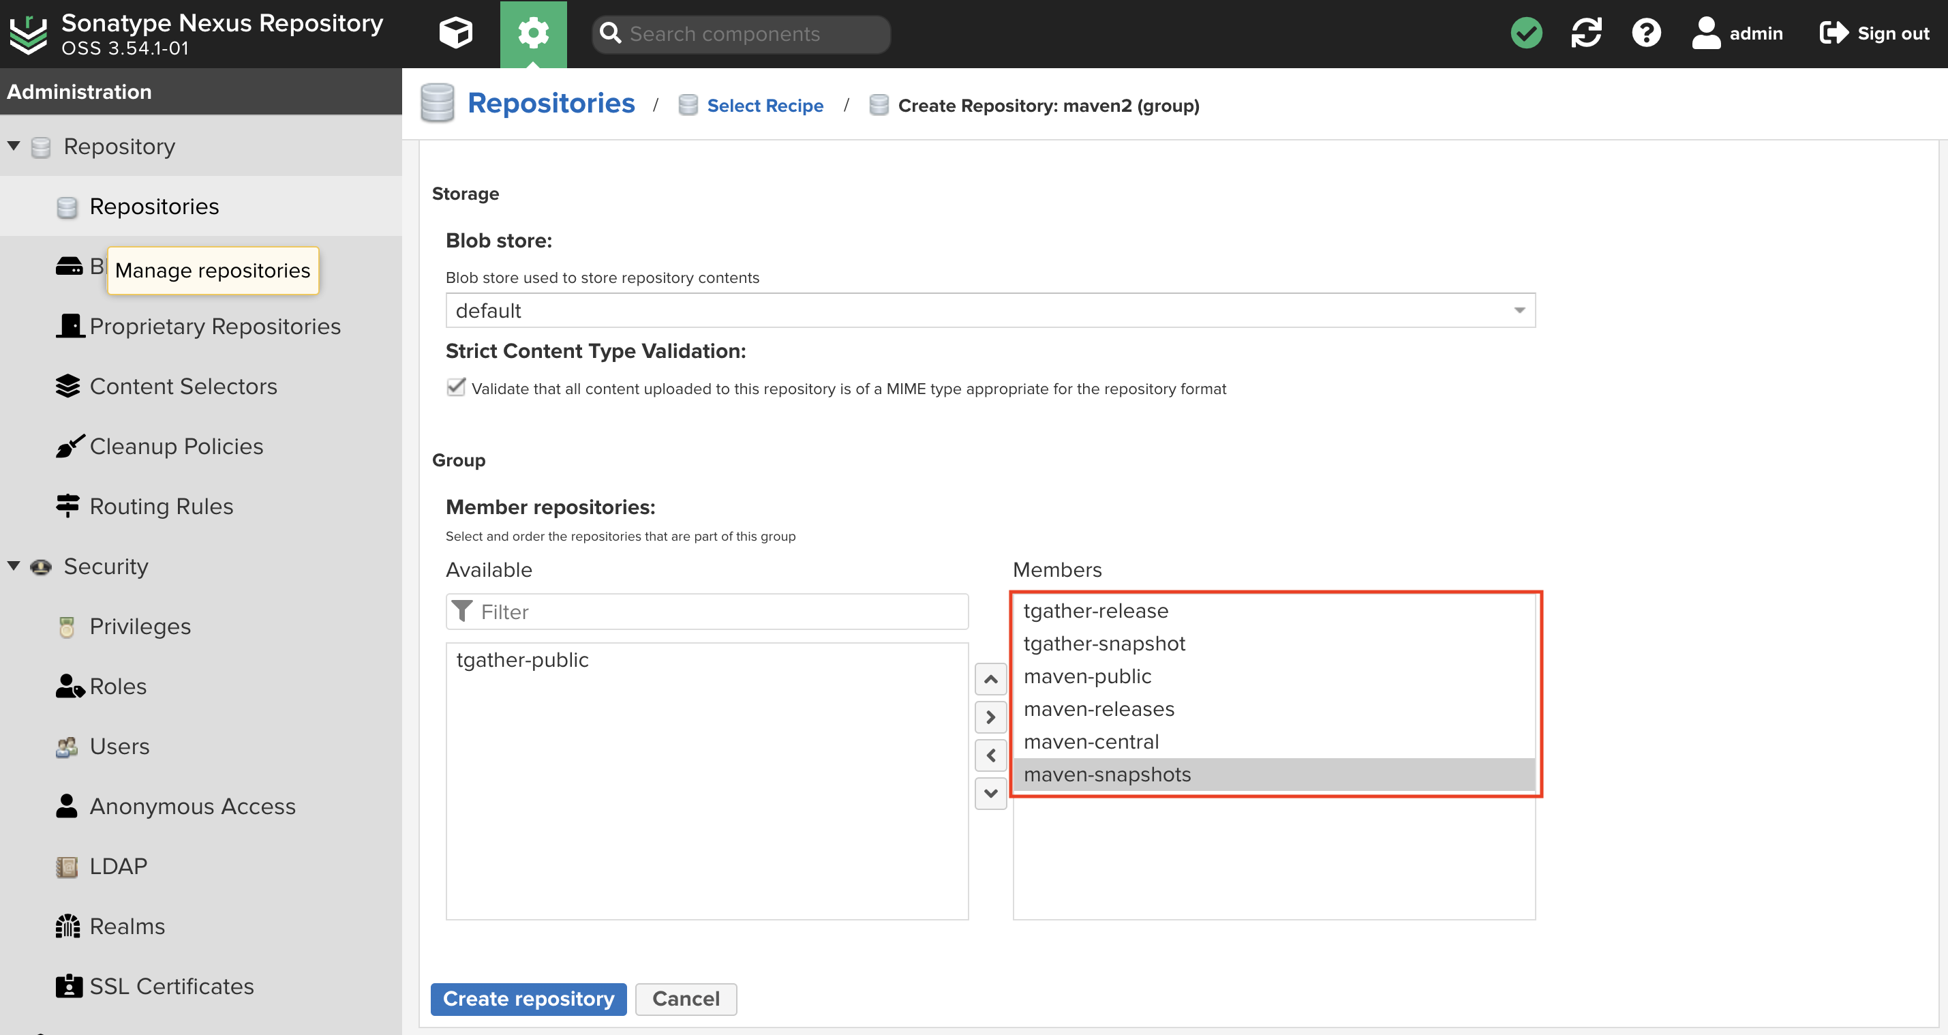1948x1035 pixels.
Task: Cancel repository creation
Action: tap(685, 999)
